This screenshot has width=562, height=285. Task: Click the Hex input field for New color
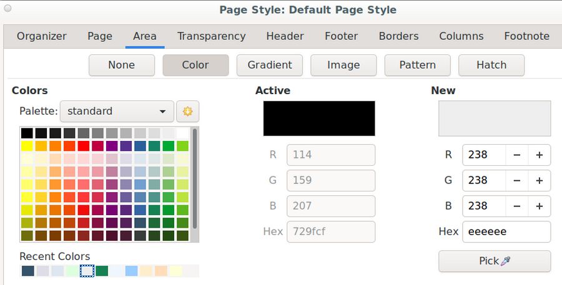click(506, 231)
